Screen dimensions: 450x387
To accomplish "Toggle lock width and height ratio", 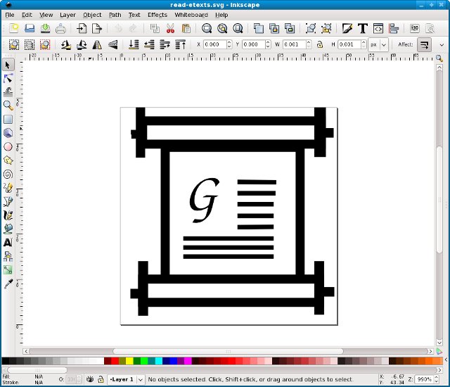I will 320,44.
